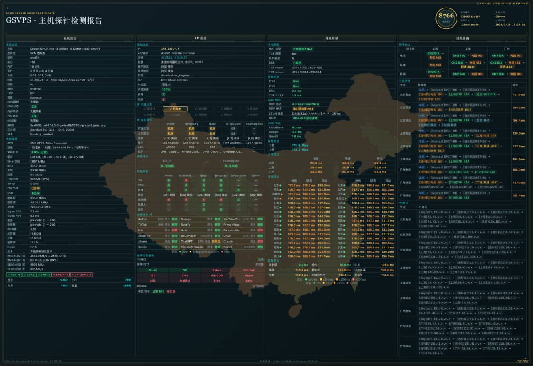Click the GSVPS logo in the footer corner
533x366 pixels.
point(522,361)
